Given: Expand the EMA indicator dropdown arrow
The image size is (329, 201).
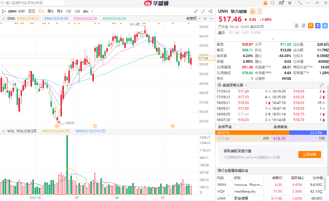Looking at the screenshot, I should 4,19.
